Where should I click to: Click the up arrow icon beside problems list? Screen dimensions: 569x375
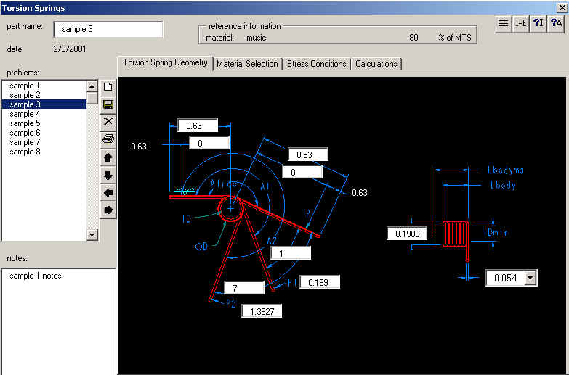108,157
